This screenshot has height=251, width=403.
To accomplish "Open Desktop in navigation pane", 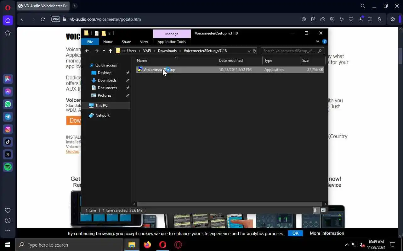I will 105,73.
